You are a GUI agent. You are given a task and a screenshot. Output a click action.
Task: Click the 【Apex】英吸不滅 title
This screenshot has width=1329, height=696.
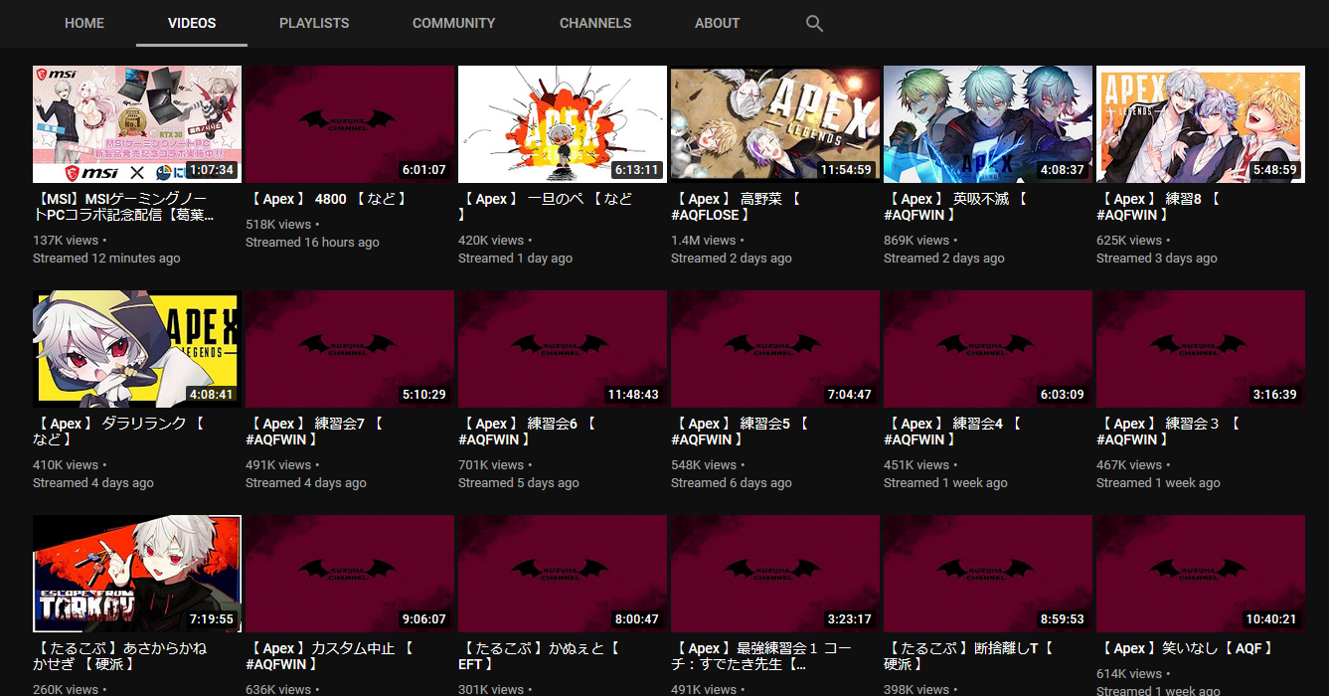pyautogui.click(x=956, y=207)
